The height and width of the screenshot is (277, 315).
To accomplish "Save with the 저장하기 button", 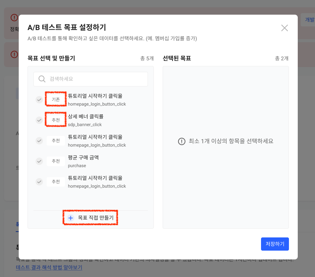I will point(275,244).
